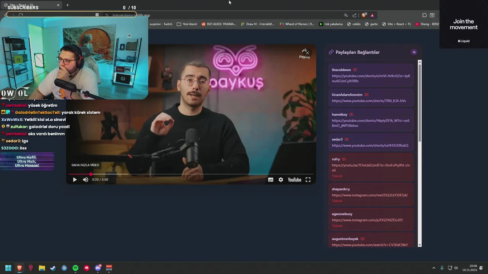Viewport: 488px width, 274px height.
Task: Open the 'BIZI ALKOL YIKAMA' bookmark
Action: pyautogui.click(x=219, y=24)
